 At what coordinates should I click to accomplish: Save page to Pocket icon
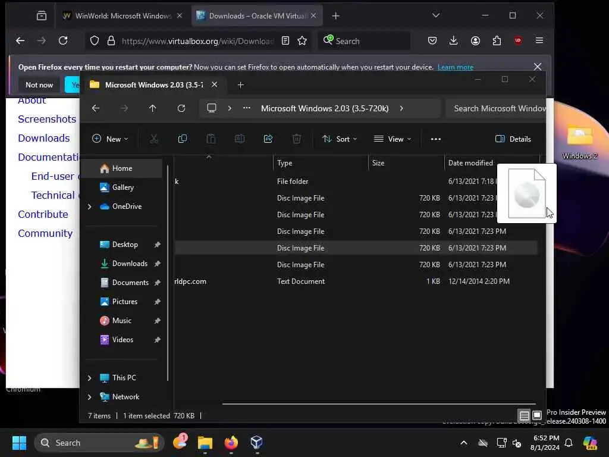tap(432, 40)
